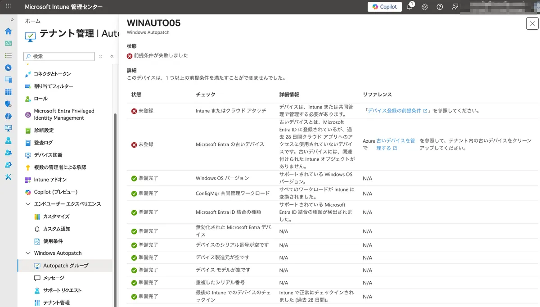The width and height of the screenshot is (540, 307).
Task: Open Devices icon in left rail
Action: pos(8,80)
